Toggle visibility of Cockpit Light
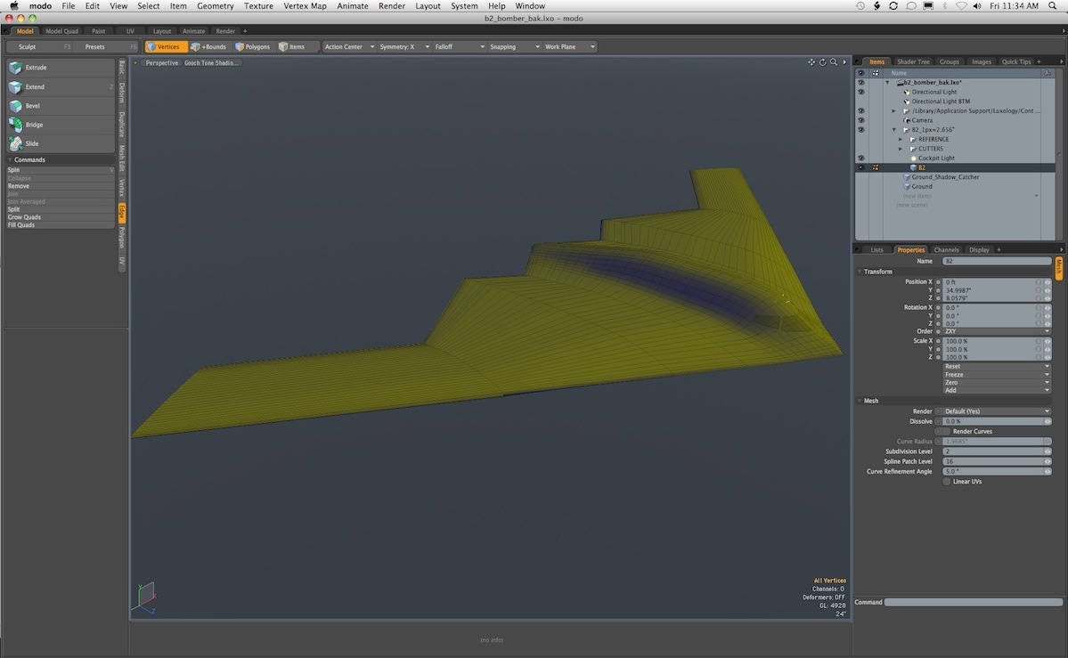The height and width of the screenshot is (658, 1068). click(860, 158)
